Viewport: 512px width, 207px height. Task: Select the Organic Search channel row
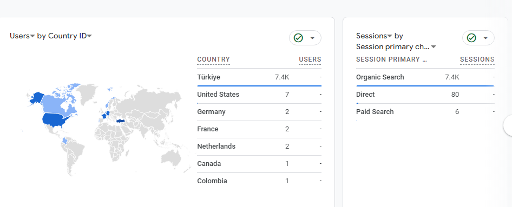tap(425, 77)
